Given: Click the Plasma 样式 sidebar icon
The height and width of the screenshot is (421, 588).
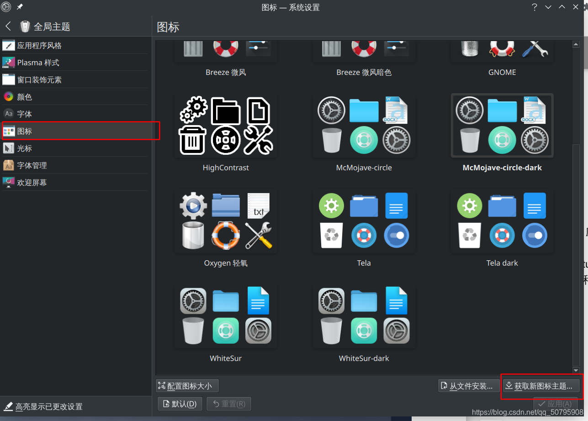Looking at the screenshot, I should (x=9, y=63).
